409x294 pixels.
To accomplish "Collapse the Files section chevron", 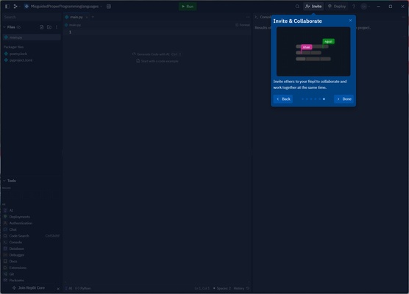I will tap(4, 27).
